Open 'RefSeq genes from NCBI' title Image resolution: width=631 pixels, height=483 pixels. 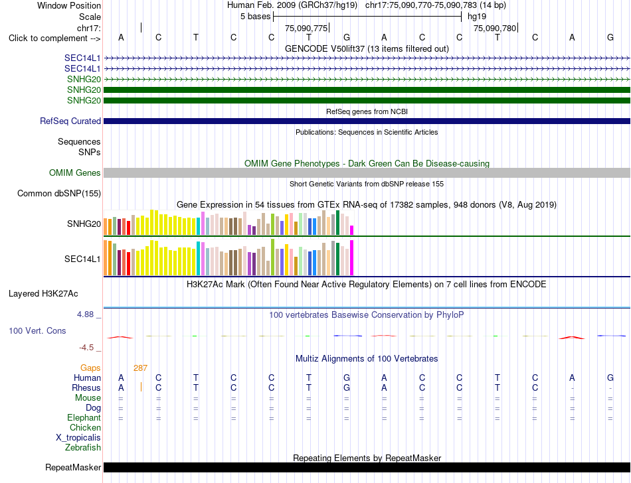tap(367, 111)
